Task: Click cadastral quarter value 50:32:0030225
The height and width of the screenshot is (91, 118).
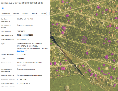Action: 23,39
